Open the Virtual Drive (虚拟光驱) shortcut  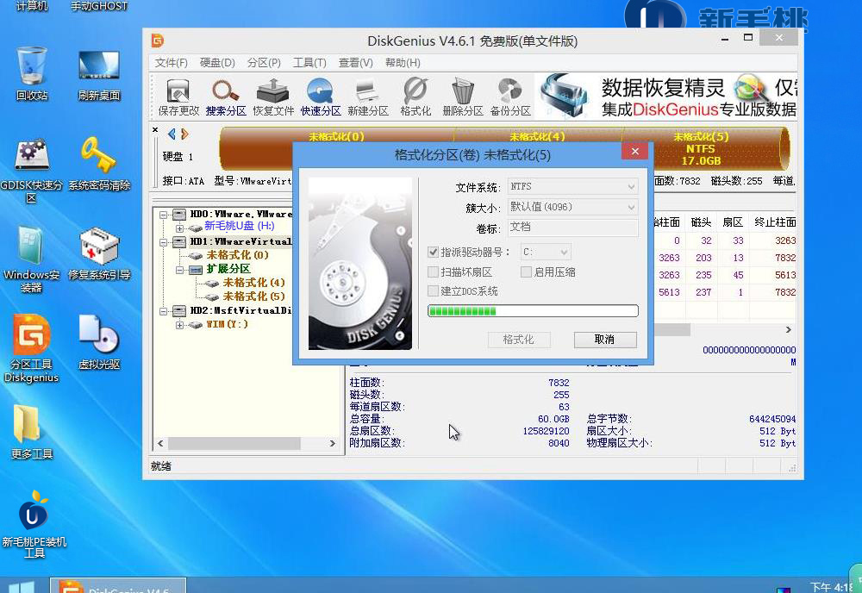coord(99,342)
